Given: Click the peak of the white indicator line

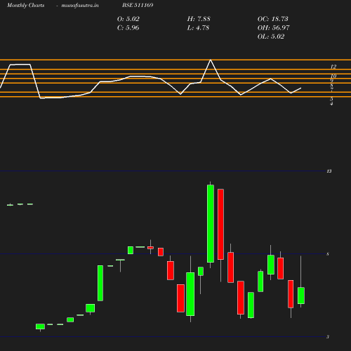Looking at the screenshot, I should pyautogui.click(x=211, y=60).
